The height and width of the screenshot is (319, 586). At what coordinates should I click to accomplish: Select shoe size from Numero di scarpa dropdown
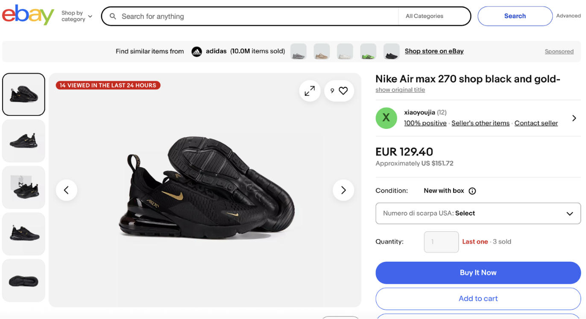pos(478,213)
